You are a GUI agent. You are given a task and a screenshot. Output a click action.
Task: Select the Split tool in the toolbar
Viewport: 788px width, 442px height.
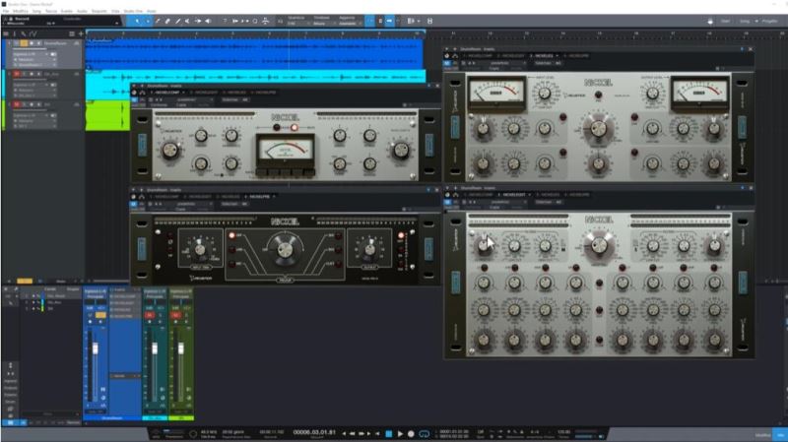(x=158, y=21)
